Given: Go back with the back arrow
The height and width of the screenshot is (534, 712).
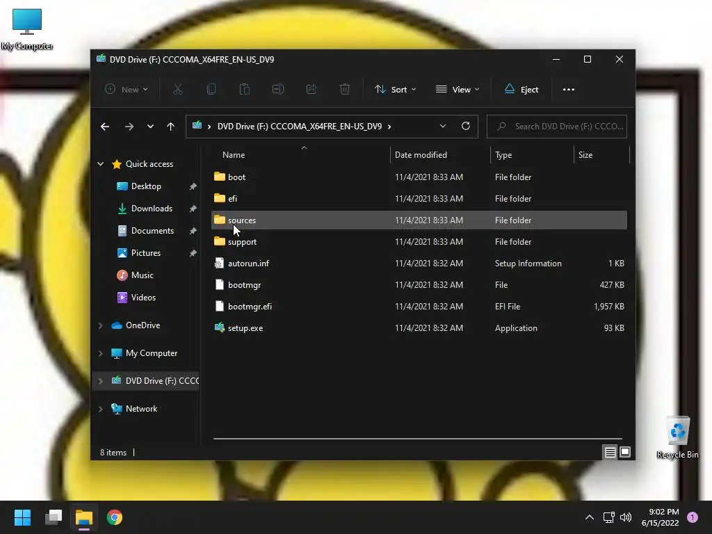Looking at the screenshot, I should tap(105, 127).
